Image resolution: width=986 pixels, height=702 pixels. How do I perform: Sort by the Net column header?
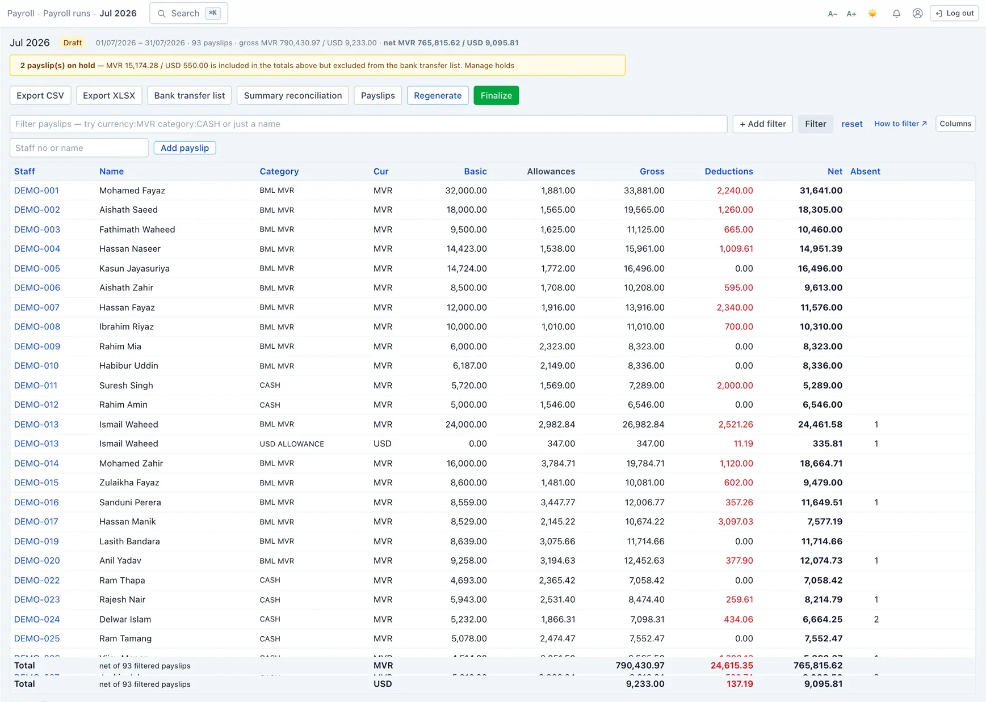[835, 171]
